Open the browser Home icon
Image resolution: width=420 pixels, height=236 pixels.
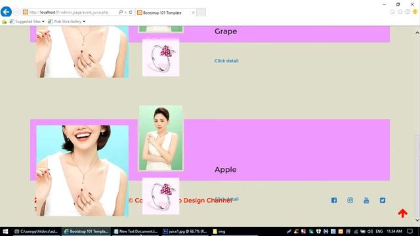tap(392, 12)
